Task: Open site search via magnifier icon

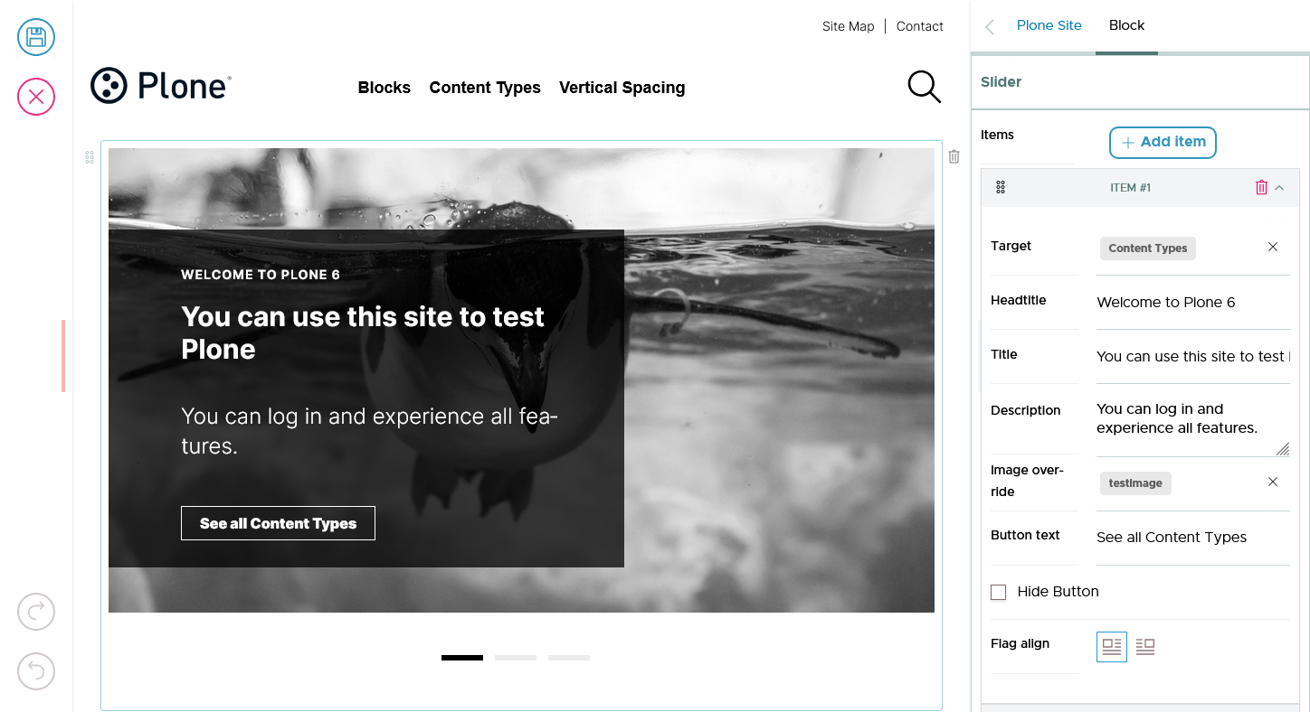Action: 924,87
